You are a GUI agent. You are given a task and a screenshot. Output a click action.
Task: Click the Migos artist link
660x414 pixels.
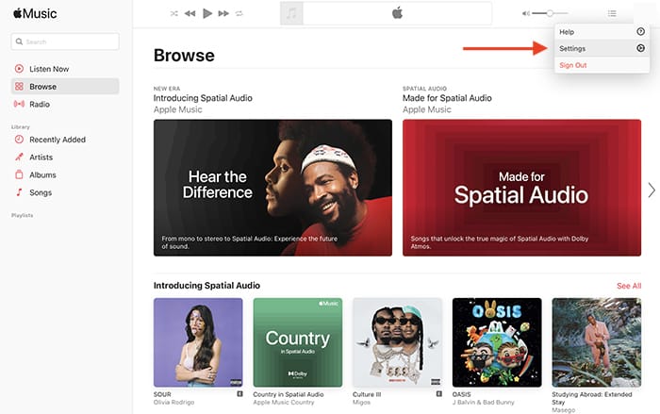coord(361,402)
